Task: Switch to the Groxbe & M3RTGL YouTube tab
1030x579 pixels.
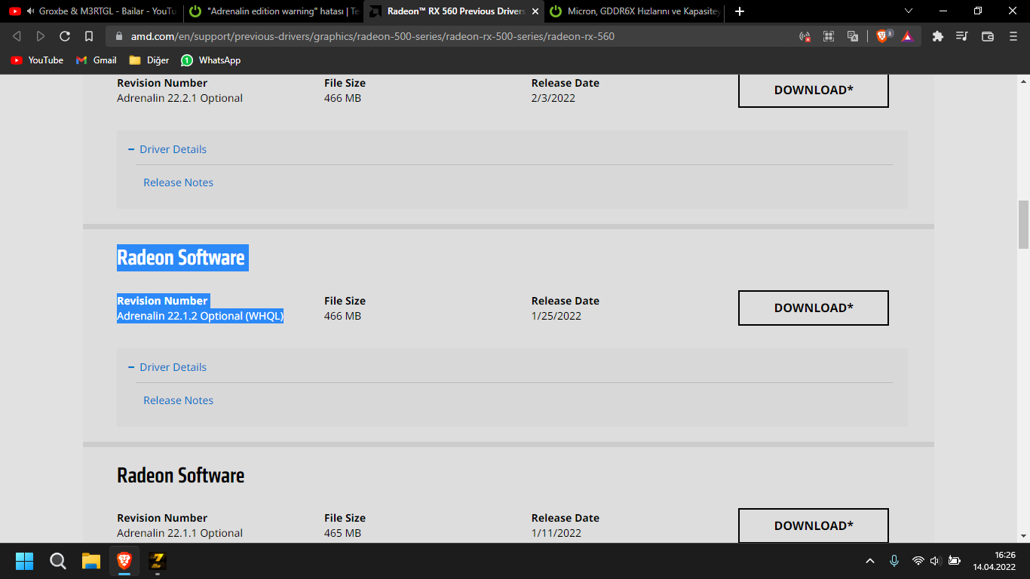Action: (91, 11)
